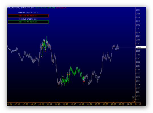Viewport: 153px width, 113px height.
Task: Click the green 'Bid=2086' text
Action: pyautogui.click(x=51, y=8)
